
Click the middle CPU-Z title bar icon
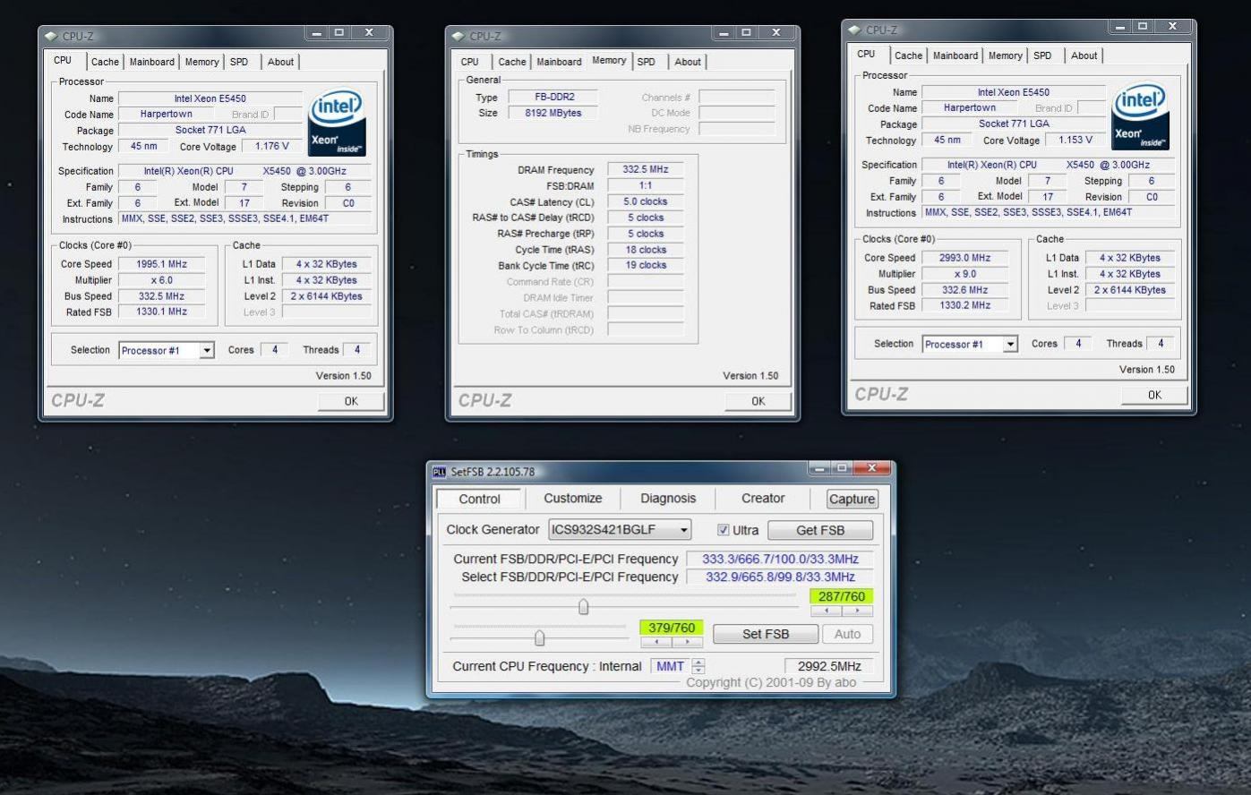pyautogui.click(x=458, y=37)
